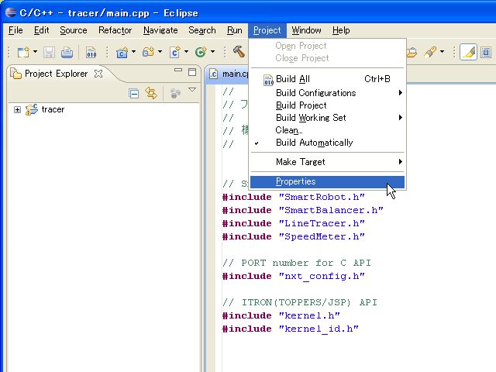Open the Run menu
Image resolution: width=496 pixels, height=372 pixels.
[235, 30]
